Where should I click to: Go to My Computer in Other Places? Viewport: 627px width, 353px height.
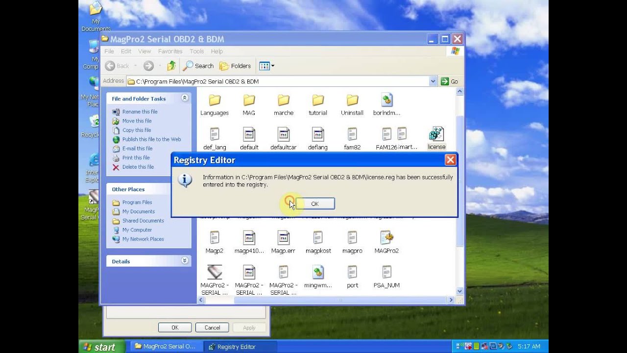click(137, 230)
